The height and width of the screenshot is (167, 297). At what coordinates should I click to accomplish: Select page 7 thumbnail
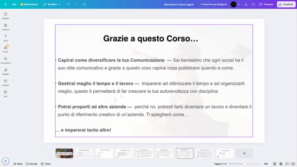[185, 154]
